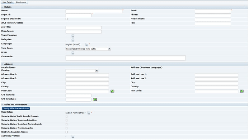Image resolution: width=249 pixels, height=140 pixels.
Task: Collapse the Roles and Permissions section
Action: [2, 105]
